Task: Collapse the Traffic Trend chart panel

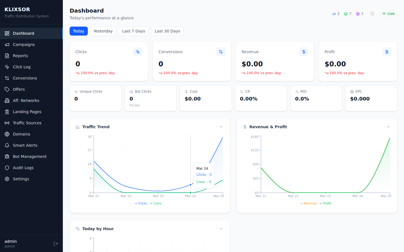Action: [221, 127]
